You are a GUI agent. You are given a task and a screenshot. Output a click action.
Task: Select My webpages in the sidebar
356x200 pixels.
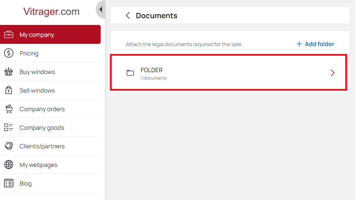pos(49,165)
